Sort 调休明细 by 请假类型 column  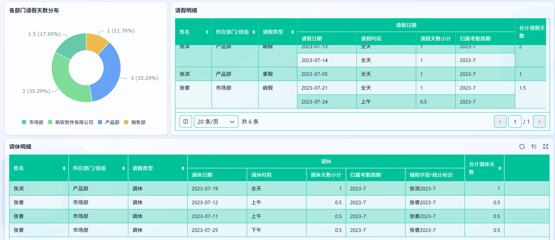coord(183,168)
